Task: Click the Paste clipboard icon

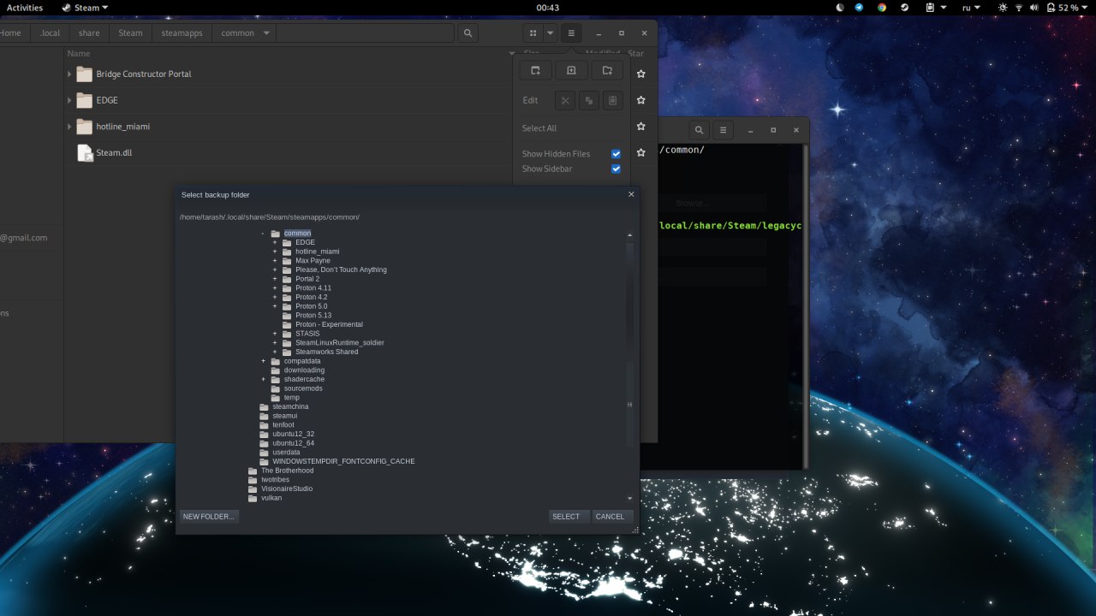Action: pyautogui.click(x=612, y=100)
